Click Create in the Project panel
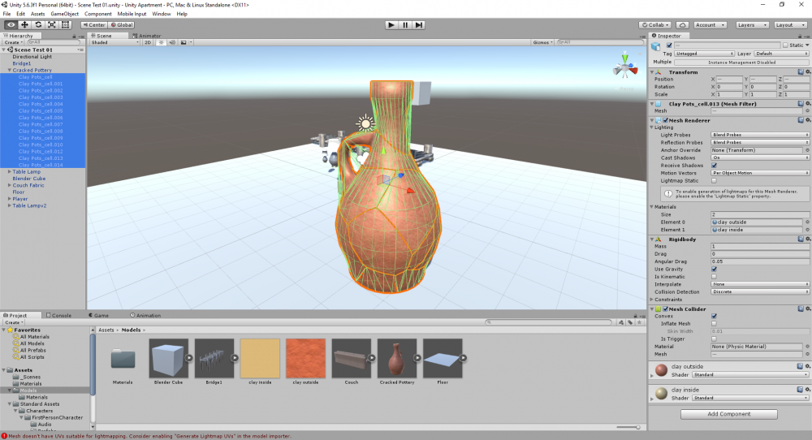This screenshot has width=812, height=440. tap(14, 322)
